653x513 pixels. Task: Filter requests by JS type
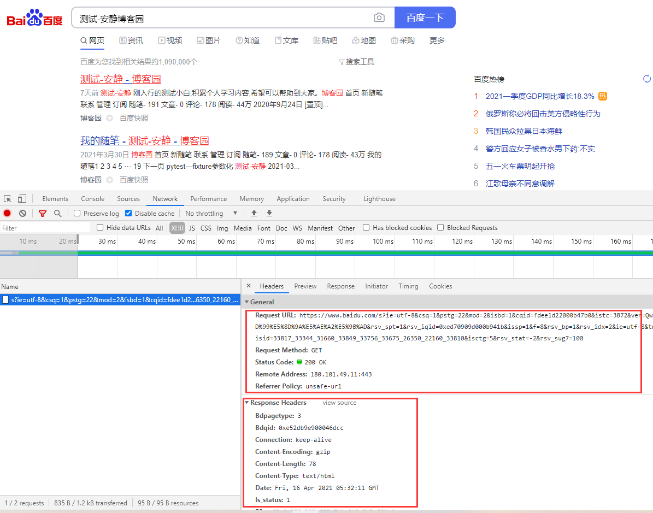pos(192,228)
